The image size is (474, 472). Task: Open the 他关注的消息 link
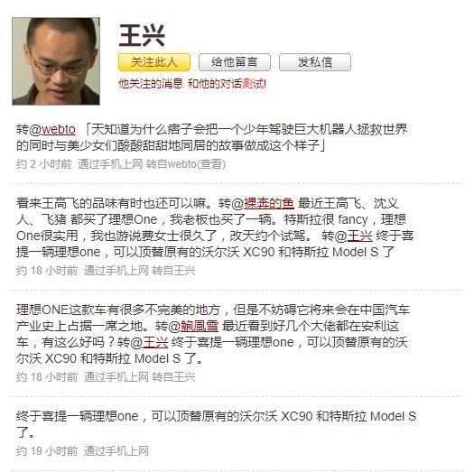click(x=151, y=83)
